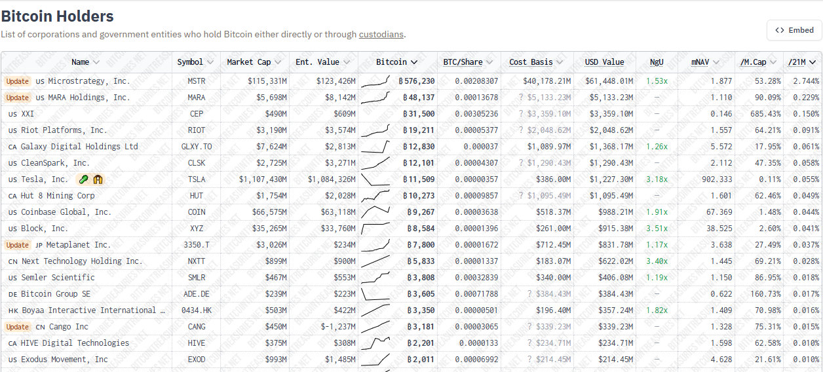This screenshot has width=823, height=372.
Task: Select the MSTR symbol cell
Action: 196,81
